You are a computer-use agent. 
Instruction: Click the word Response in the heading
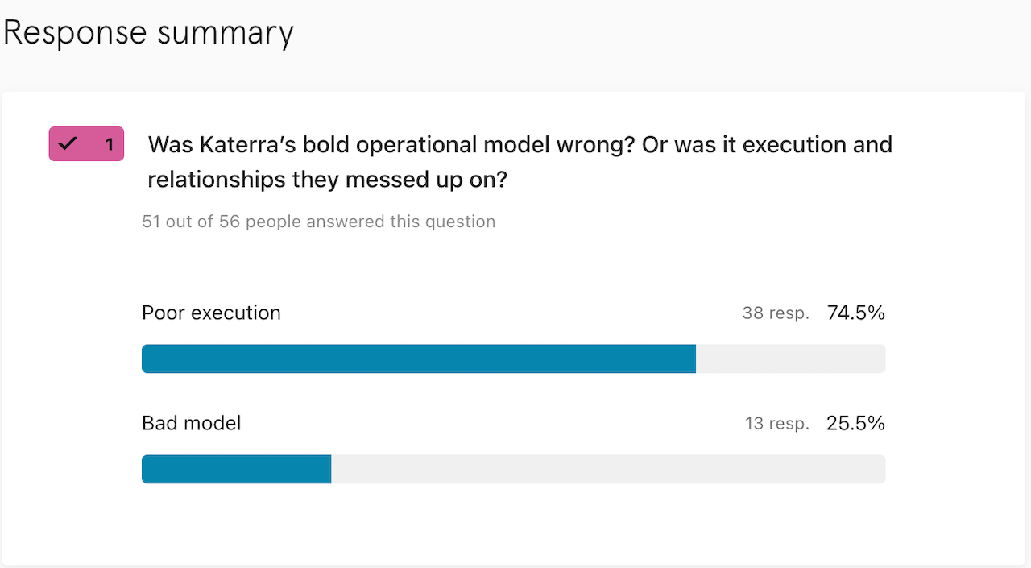(76, 33)
